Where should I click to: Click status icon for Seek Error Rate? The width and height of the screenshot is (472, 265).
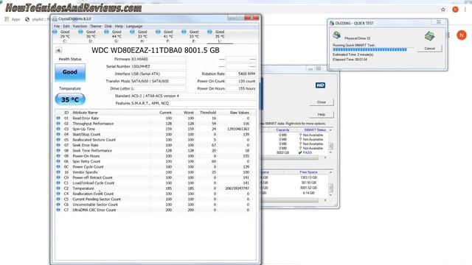tap(58, 145)
